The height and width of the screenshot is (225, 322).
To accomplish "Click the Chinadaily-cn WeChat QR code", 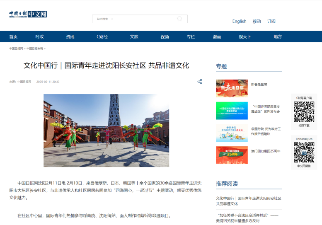I will [x=304, y=152].
